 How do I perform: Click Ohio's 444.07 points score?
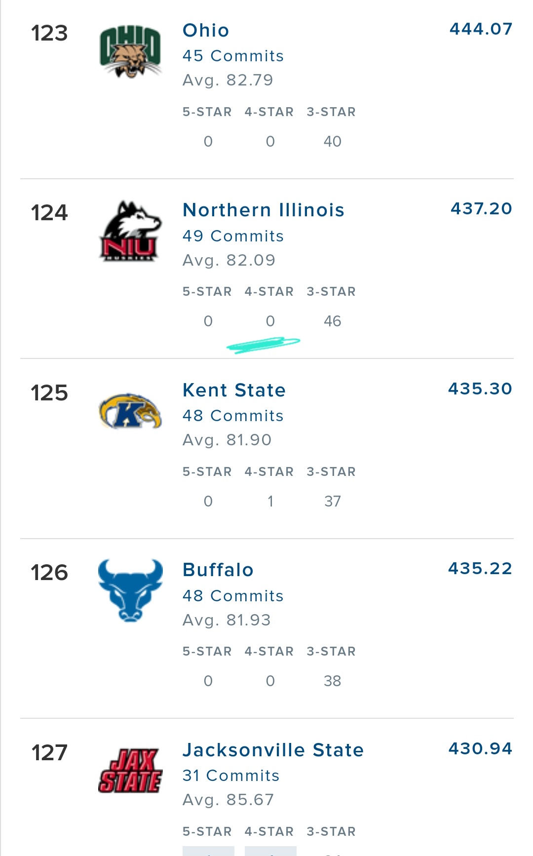pos(481,29)
